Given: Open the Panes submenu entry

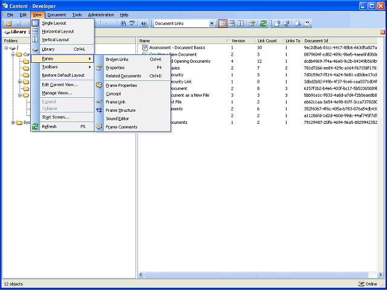Looking at the screenshot, I should [62, 59].
